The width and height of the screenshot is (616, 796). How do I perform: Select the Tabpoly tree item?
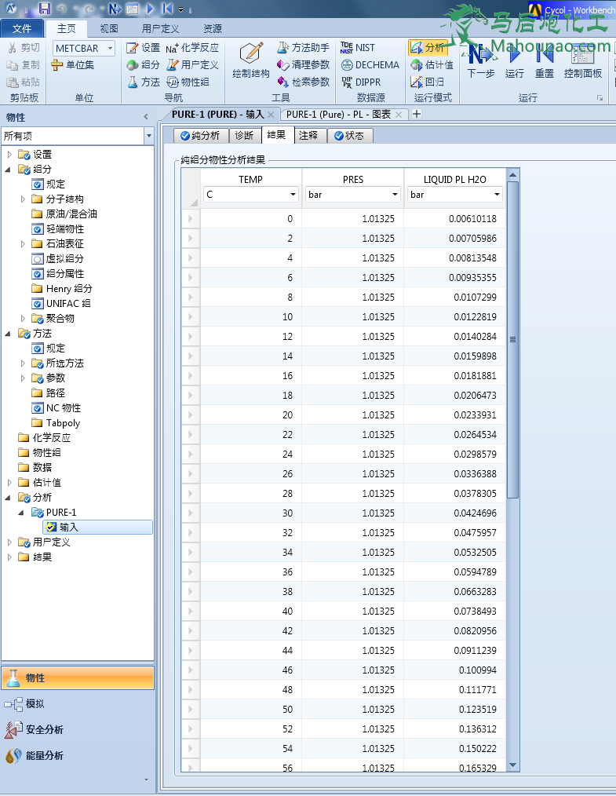pos(56,423)
